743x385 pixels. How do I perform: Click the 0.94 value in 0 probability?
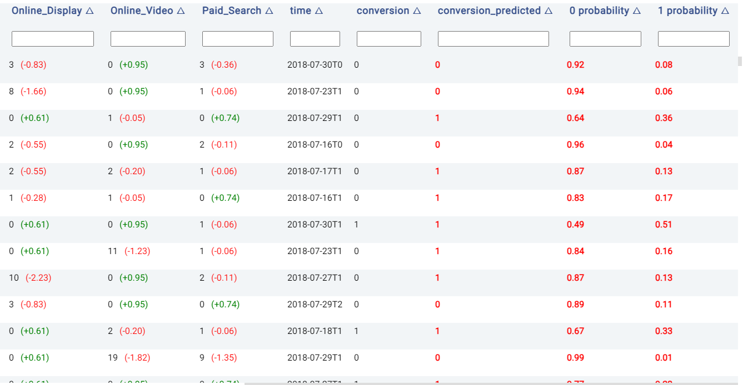click(x=576, y=92)
